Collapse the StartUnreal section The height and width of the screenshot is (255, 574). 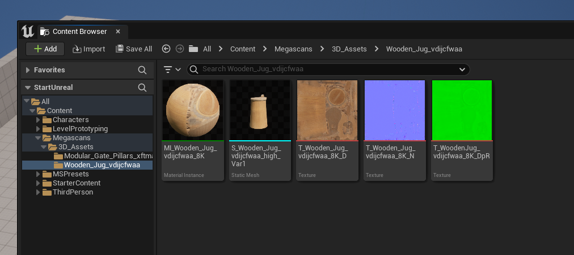pyautogui.click(x=28, y=87)
